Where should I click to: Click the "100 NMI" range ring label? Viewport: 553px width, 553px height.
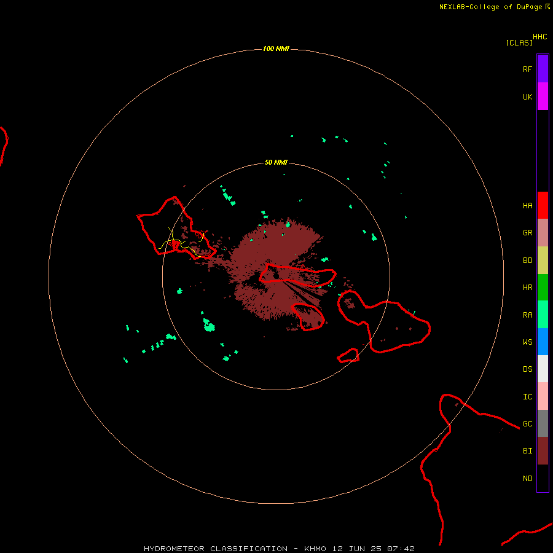pos(276,49)
